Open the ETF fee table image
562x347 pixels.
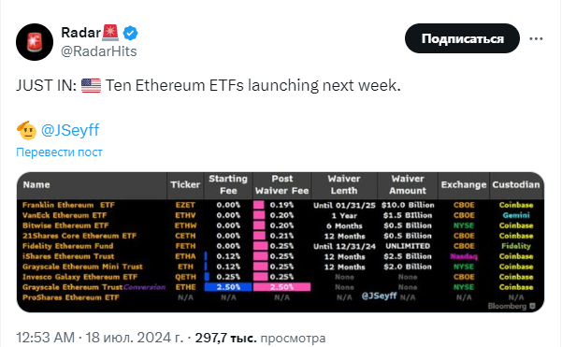click(281, 242)
